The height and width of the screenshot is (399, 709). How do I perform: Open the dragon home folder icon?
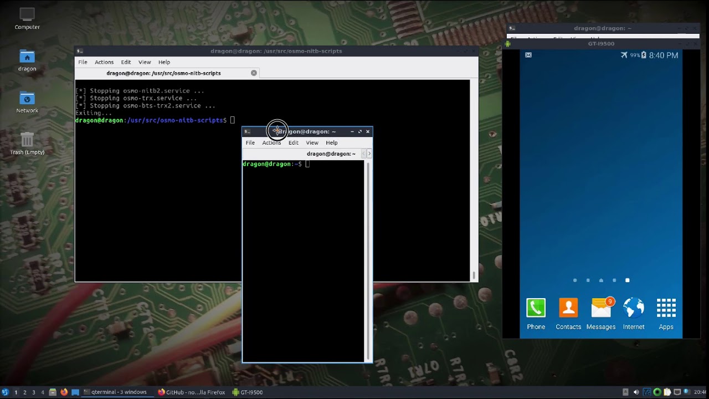[27, 60]
